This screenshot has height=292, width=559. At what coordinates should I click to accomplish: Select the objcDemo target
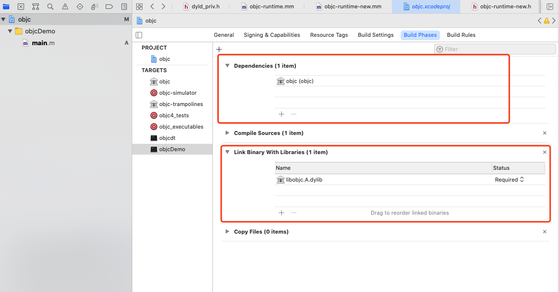click(172, 149)
